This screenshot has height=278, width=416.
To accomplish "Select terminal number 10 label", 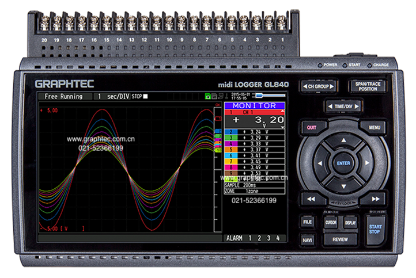I will [169, 40].
